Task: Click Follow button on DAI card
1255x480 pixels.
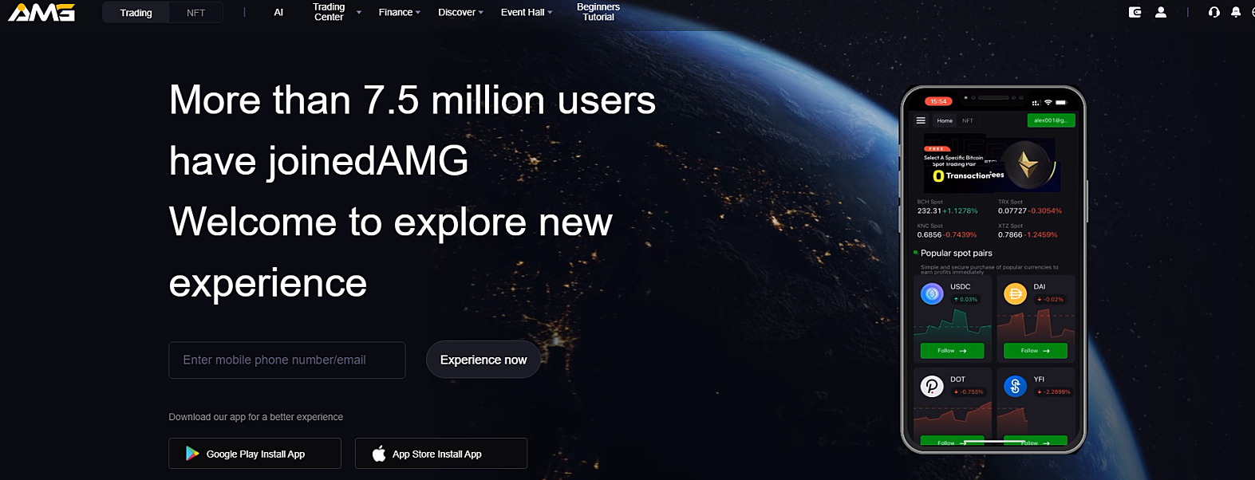Action: 1036,351
